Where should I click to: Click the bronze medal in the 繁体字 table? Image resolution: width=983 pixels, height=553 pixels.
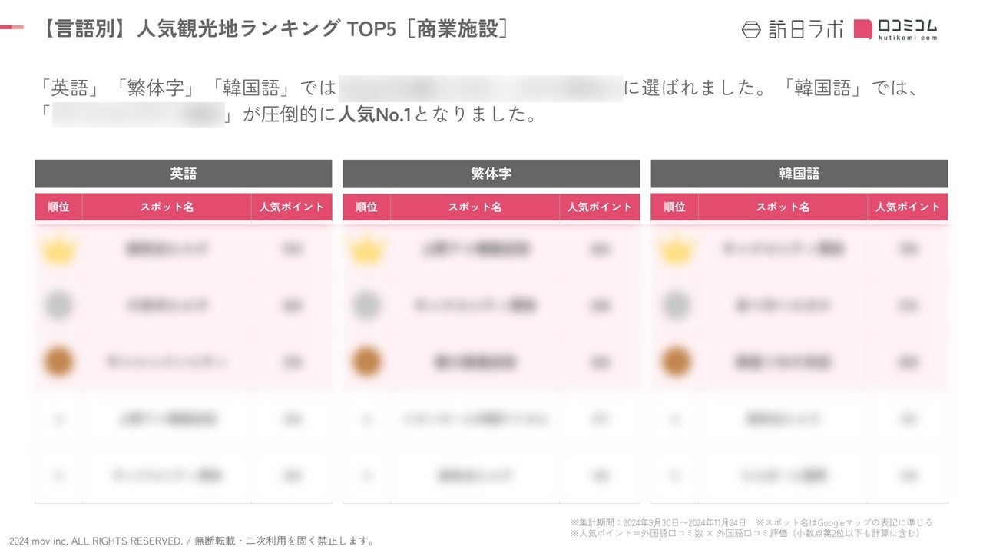pyautogui.click(x=367, y=362)
